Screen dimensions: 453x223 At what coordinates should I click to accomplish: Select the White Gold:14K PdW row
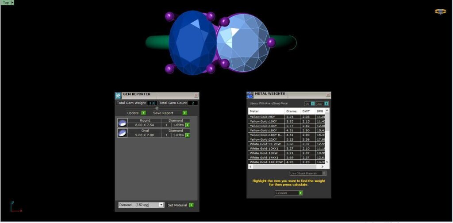(x=287, y=162)
